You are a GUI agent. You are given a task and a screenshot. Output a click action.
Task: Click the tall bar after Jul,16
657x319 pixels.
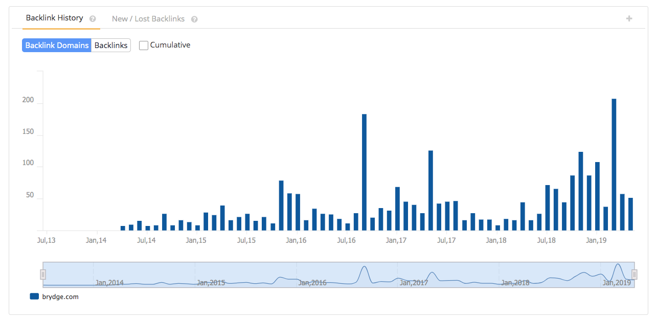[x=364, y=172]
